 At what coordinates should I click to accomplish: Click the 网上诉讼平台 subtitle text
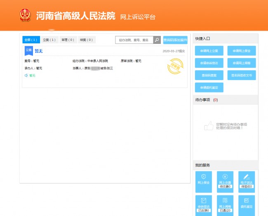tap(138, 17)
